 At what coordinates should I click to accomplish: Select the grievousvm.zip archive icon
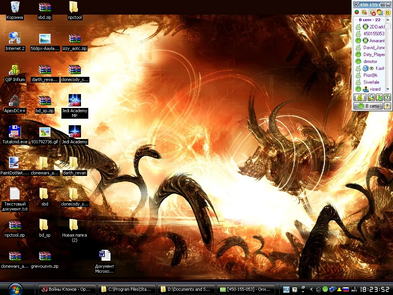(45, 260)
